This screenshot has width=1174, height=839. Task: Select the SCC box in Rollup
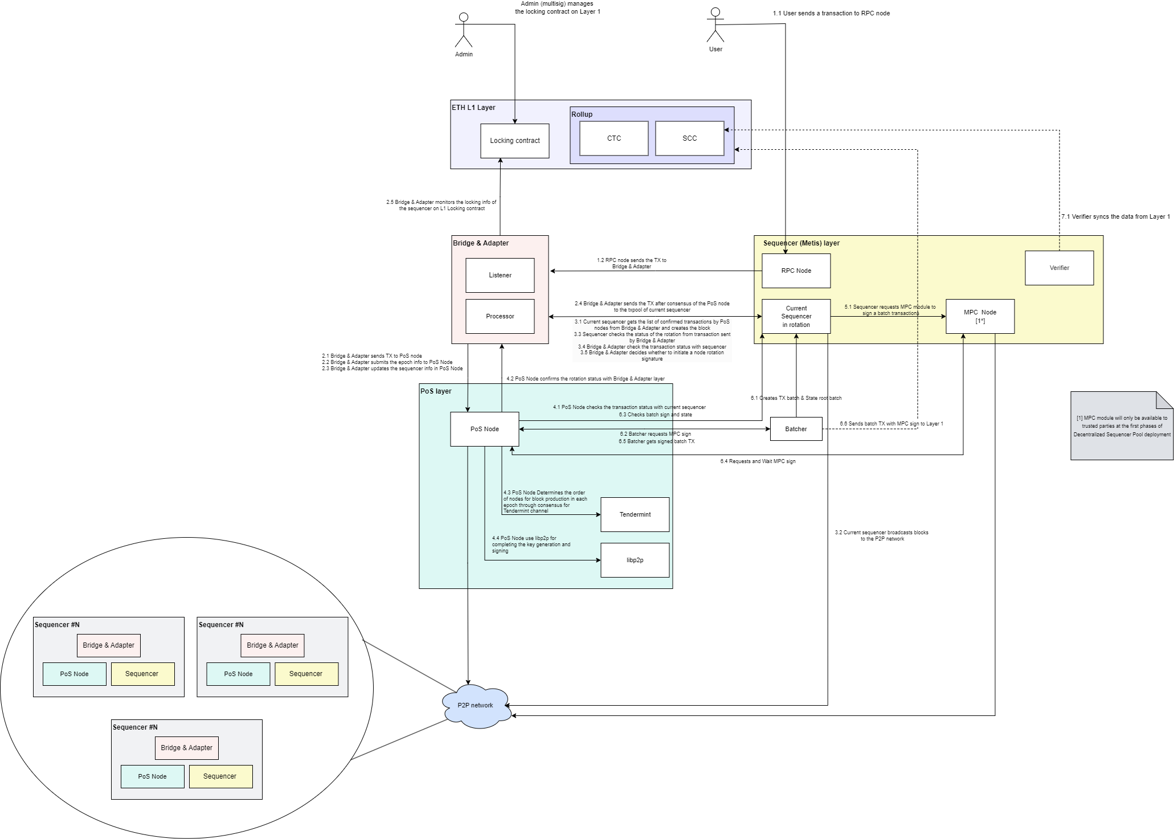(690, 138)
